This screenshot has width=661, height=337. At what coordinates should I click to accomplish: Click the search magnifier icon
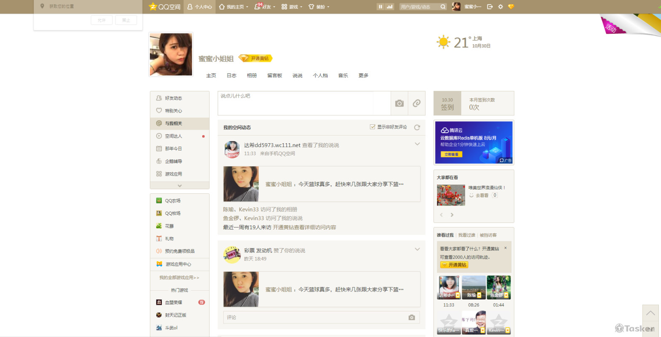click(x=443, y=7)
